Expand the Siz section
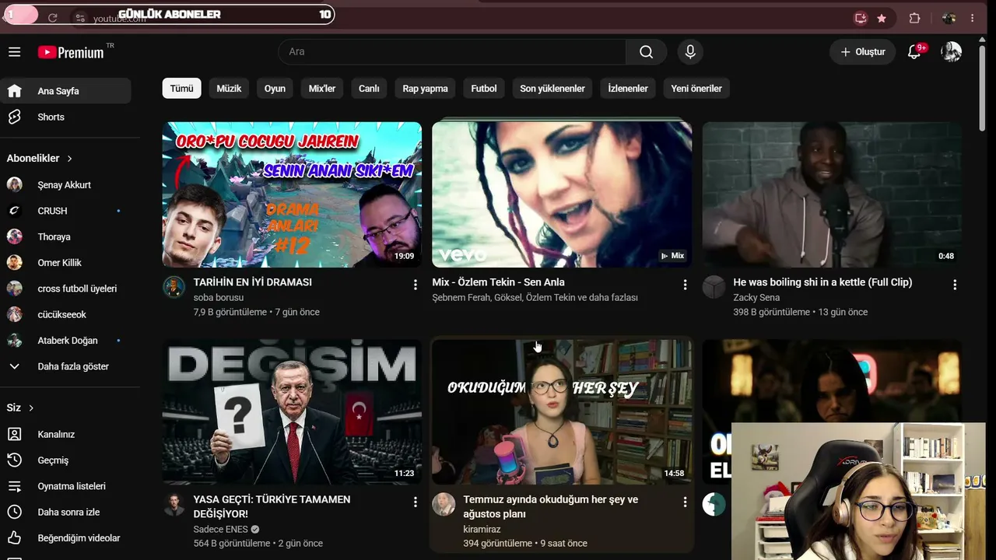 [x=21, y=408]
